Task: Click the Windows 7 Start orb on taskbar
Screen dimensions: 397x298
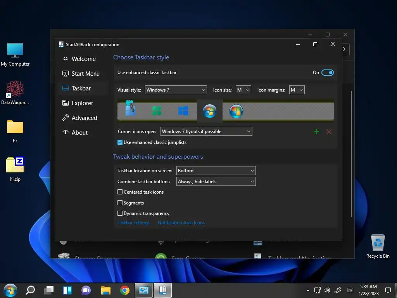Action: pyautogui.click(x=10, y=290)
